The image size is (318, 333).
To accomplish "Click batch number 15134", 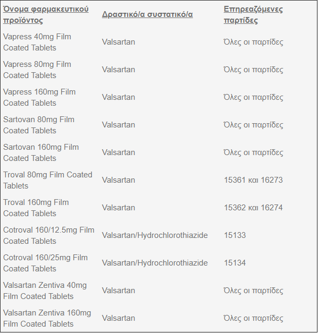I will (x=235, y=263).
